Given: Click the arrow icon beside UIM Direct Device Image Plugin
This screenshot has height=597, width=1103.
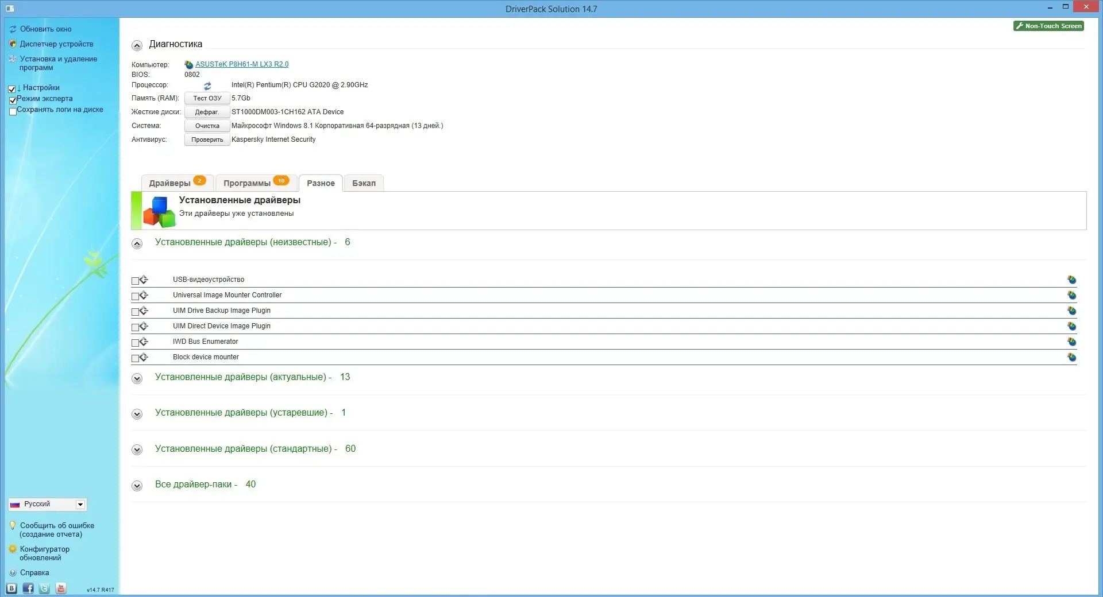Looking at the screenshot, I should click(x=144, y=326).
